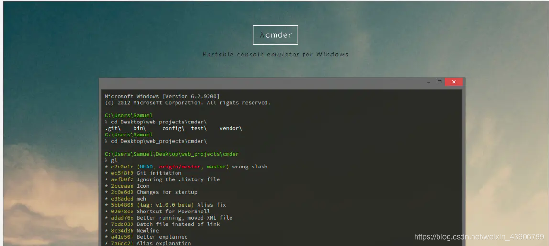Select the 'Alias fix' commit message
Image resolution: width=549 pixels, height=246 pixels.
(211, 205)
